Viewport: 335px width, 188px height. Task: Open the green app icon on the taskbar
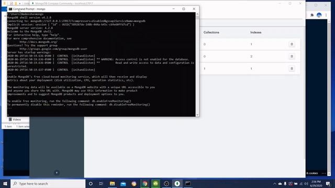pos(155,183)
